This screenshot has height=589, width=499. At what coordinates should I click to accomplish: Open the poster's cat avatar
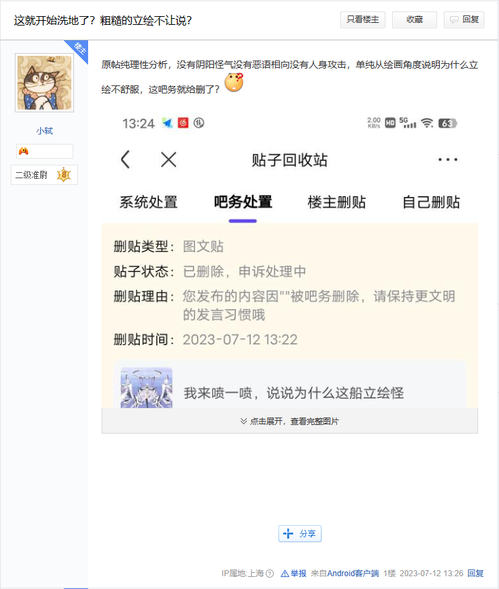pyautogui.click(x=44, y=83)
